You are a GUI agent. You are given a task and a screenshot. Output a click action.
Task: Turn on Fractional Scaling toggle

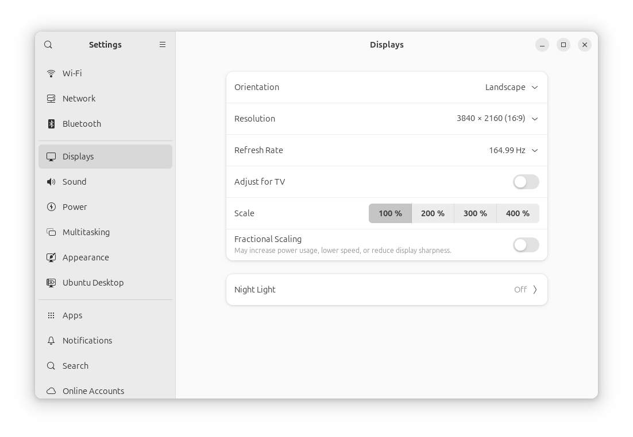[x=526, y=245]
